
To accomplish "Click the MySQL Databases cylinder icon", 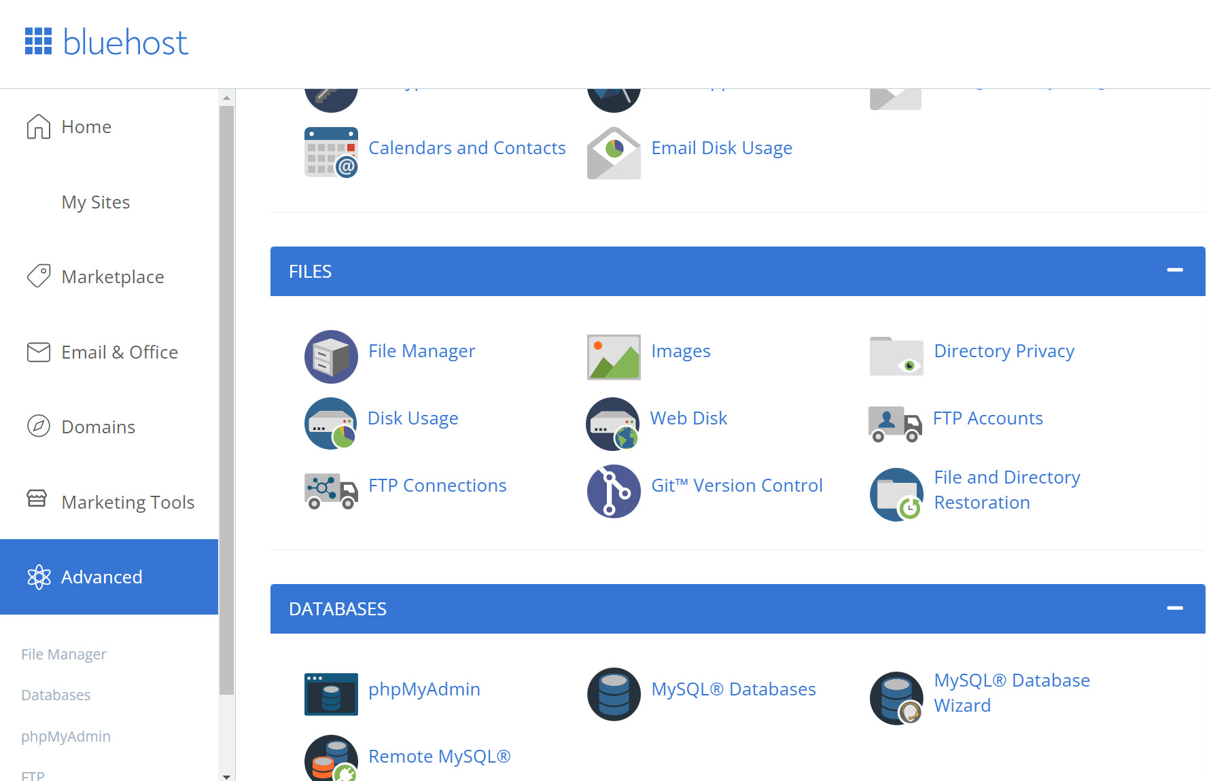I will point(614,694).
